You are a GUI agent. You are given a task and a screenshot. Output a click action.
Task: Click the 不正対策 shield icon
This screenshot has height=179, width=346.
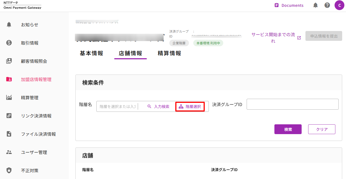coord(9,171)
